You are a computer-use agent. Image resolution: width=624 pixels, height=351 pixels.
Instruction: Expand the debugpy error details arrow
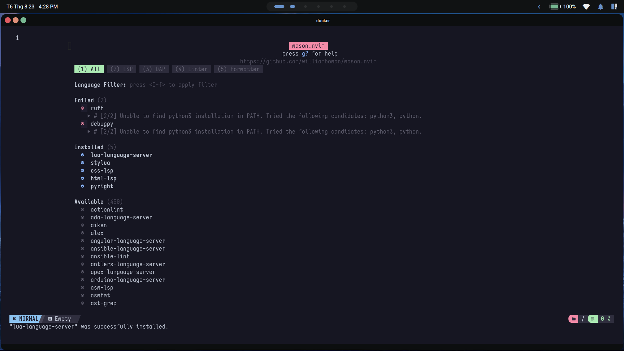89,132
